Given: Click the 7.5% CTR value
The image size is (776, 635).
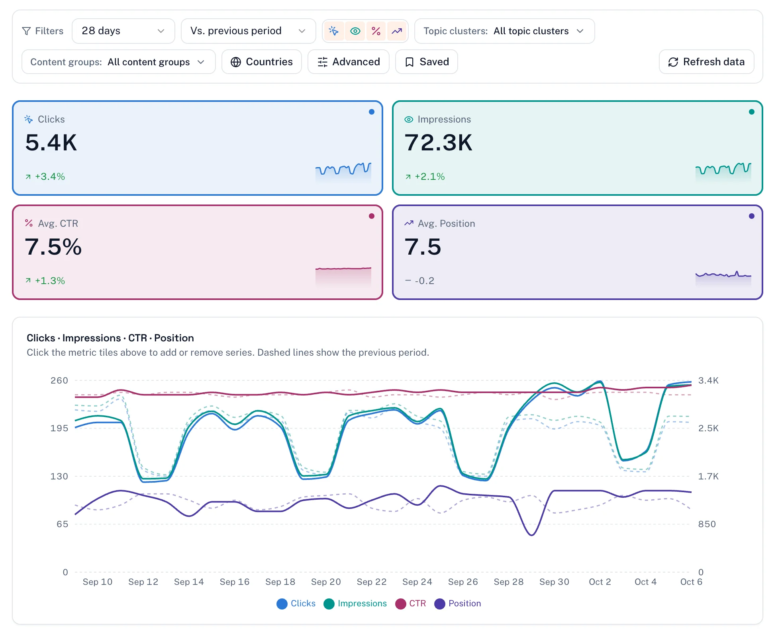Looking at the screenshot, I should point(53,247).
